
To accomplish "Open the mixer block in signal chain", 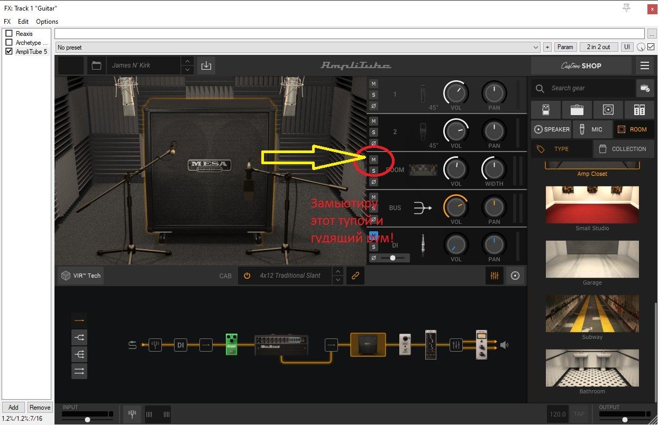I will click(x=456, y=345).
